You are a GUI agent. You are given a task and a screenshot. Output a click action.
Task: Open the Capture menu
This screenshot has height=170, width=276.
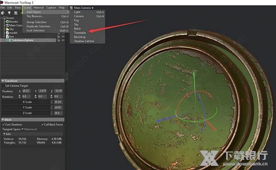(x=51, y=7)
